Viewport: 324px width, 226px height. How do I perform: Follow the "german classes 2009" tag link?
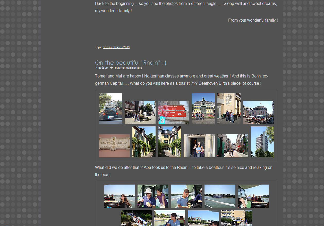(116, 47)
